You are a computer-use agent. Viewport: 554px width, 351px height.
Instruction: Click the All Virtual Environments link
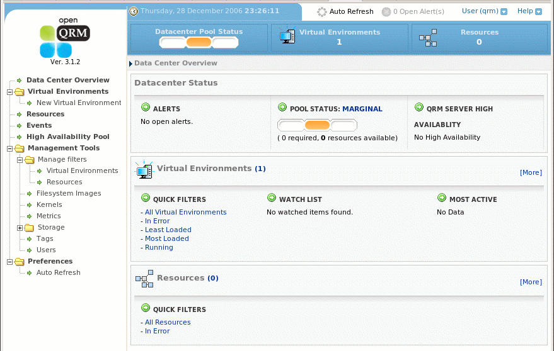pos(185,212)
